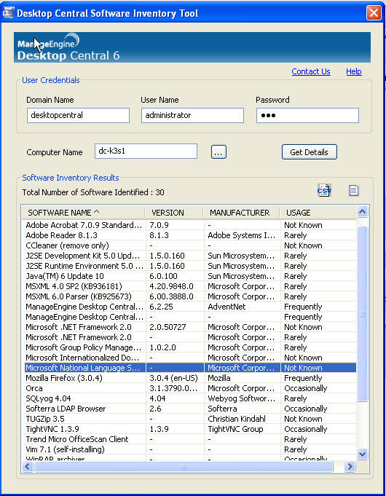386x496 pixels.
Task: Click the Total Number of Software Identified text
Action: pyautogui.click(x=93, y=192)
